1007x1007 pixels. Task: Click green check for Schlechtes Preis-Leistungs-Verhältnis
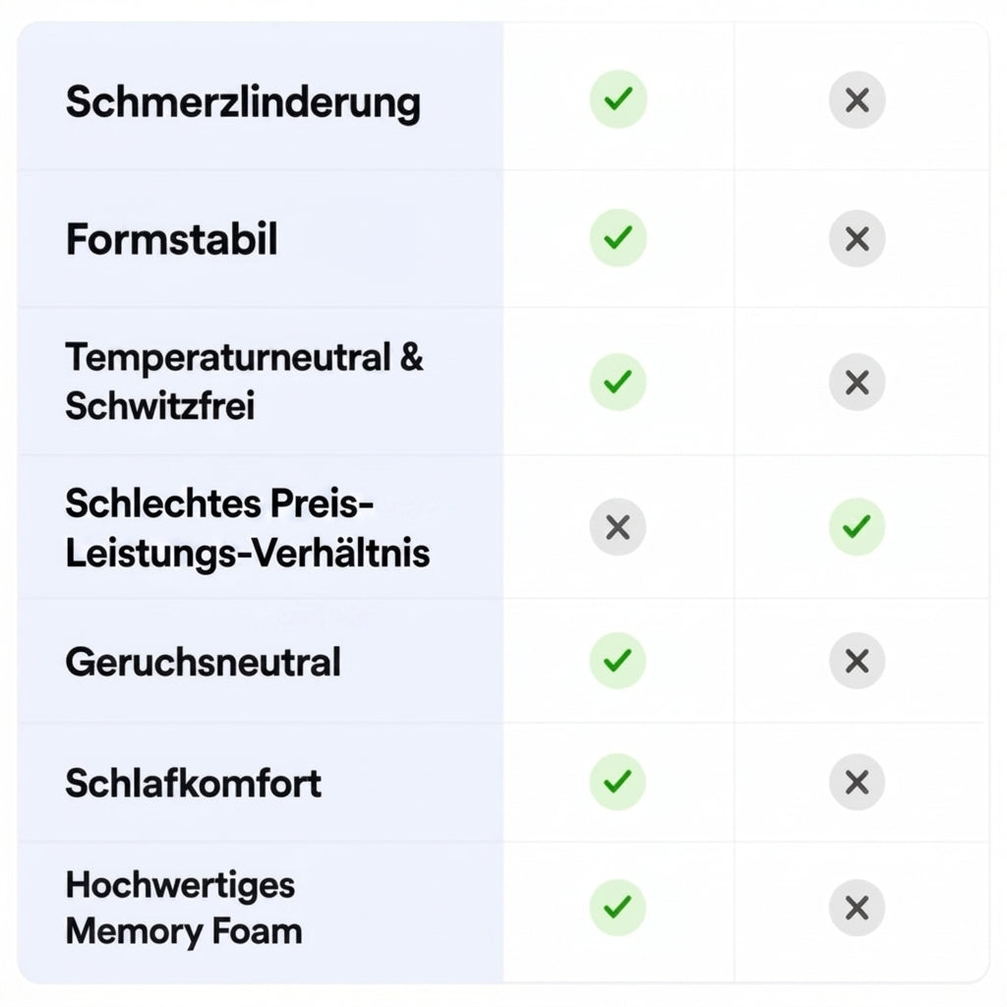857,527
